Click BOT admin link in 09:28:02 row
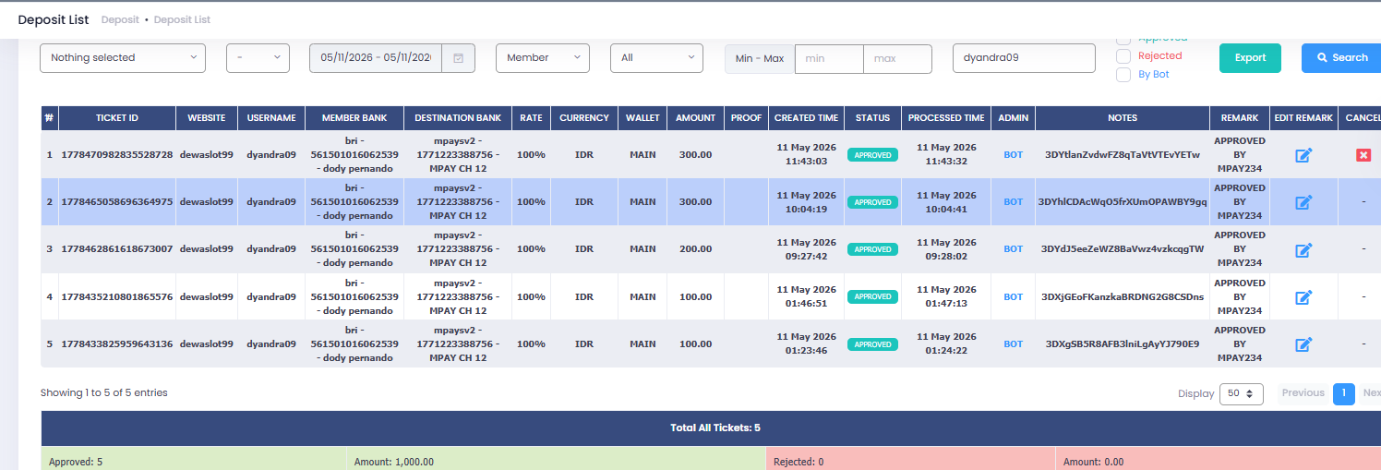The height and width of the screenshot is (470, 1381). click(x=1014, y=249)
